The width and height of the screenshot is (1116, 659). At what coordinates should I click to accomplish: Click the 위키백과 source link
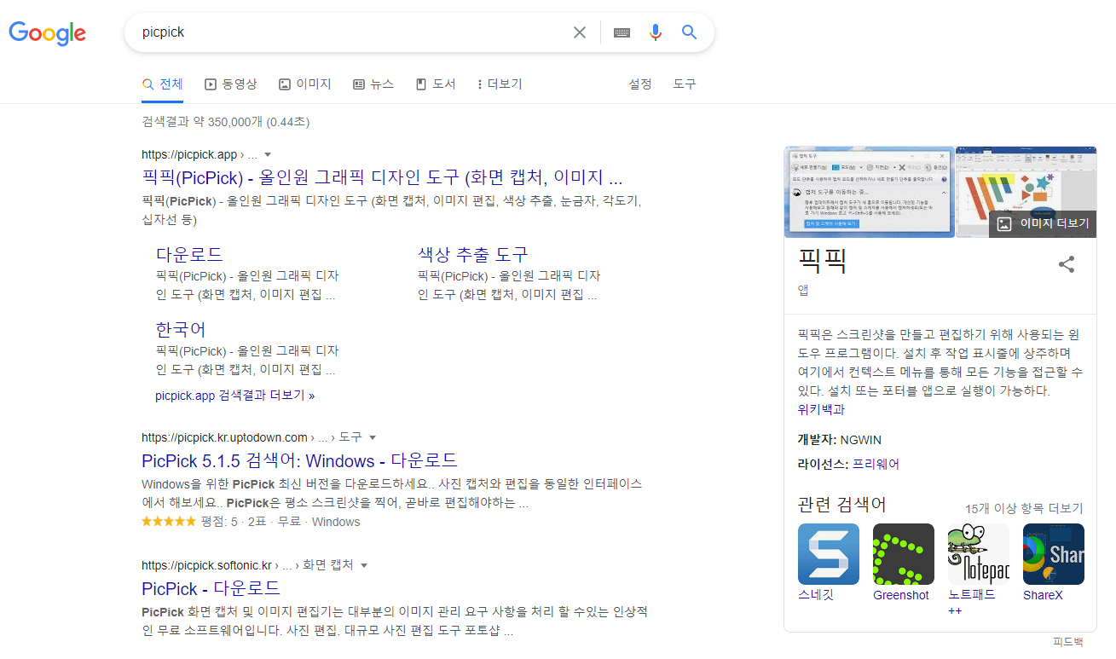(821, 409)
